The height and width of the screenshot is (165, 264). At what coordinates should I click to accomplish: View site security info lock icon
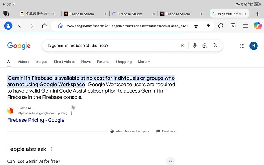coord(60,26)
